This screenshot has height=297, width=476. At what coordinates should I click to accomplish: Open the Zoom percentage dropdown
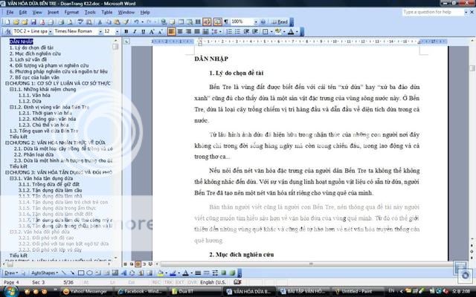[255, 22]
